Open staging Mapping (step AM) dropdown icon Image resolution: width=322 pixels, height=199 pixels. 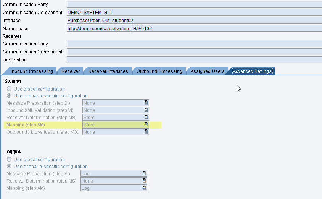(146, 125)
